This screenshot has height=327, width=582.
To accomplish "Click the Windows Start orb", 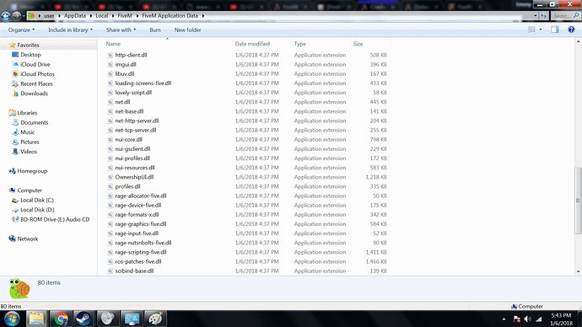I will tap(12, 319).
